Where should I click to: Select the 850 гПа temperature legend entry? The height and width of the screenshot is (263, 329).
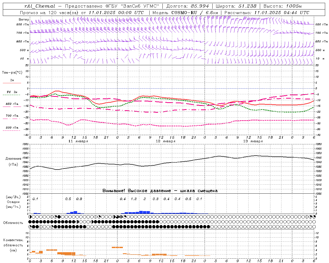click(x=12, y=104)
